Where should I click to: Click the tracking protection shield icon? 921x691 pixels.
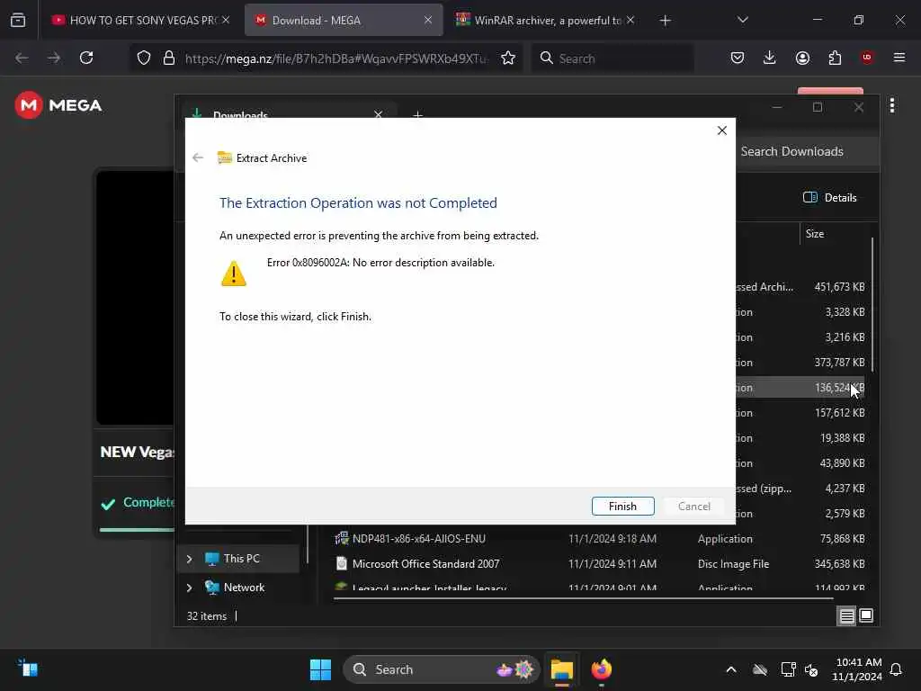tap(144, 58)
